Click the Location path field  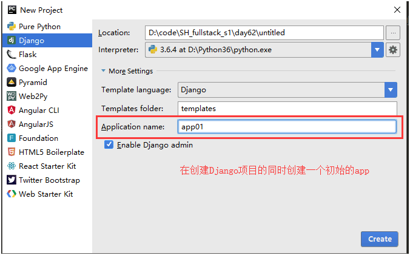point(264,33)
